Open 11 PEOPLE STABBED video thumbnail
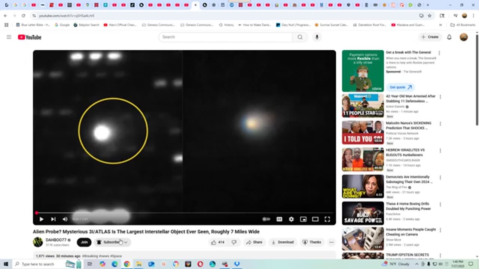The width and height of the screenshot is (479, 269). [x=363, y=105]
